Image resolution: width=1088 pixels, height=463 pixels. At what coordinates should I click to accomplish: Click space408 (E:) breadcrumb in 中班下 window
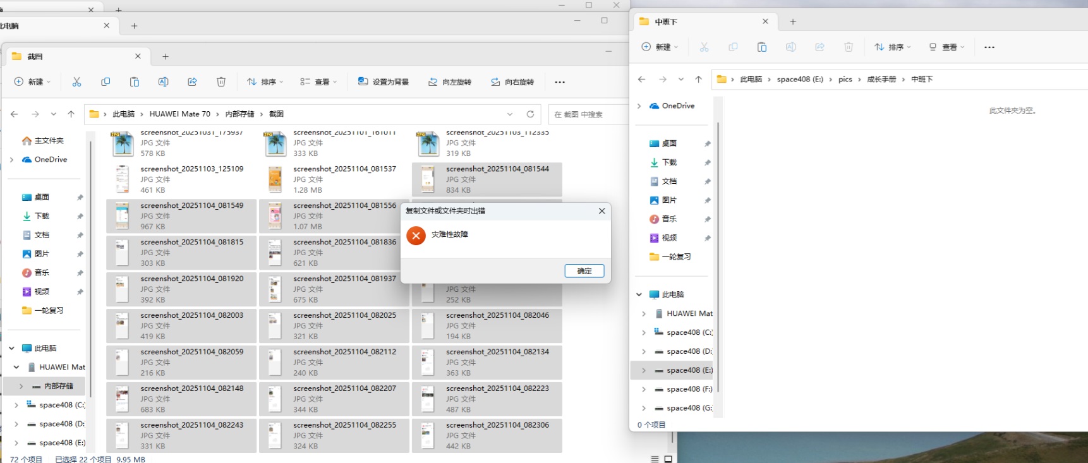tap(800, 79)
